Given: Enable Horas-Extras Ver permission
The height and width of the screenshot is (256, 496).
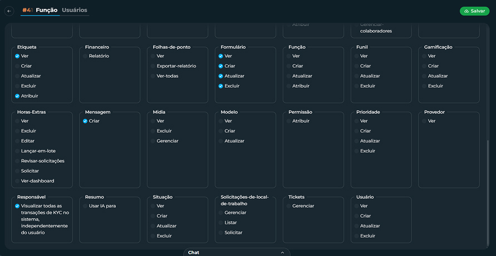Looking at the screenshot, I should [x=17, y=121].
